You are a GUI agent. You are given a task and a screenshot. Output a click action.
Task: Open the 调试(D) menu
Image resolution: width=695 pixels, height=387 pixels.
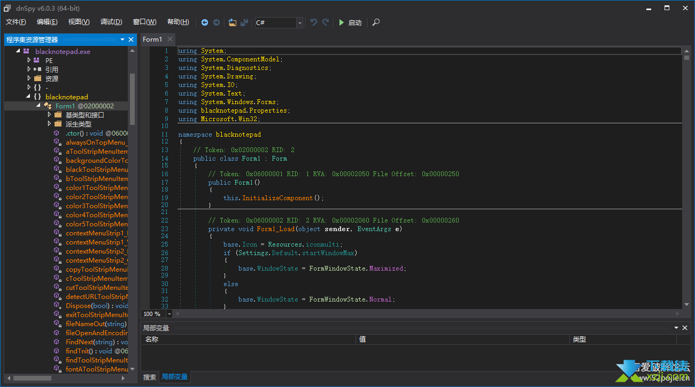111,22
